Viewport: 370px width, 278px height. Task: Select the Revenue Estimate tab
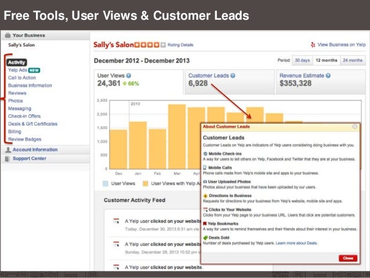[321, 81]
